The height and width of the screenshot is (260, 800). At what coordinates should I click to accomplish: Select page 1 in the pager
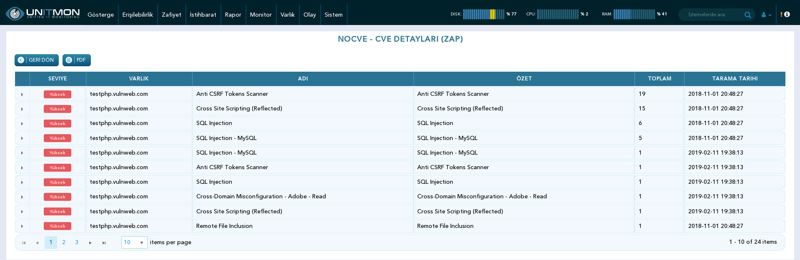pos(51,242)
